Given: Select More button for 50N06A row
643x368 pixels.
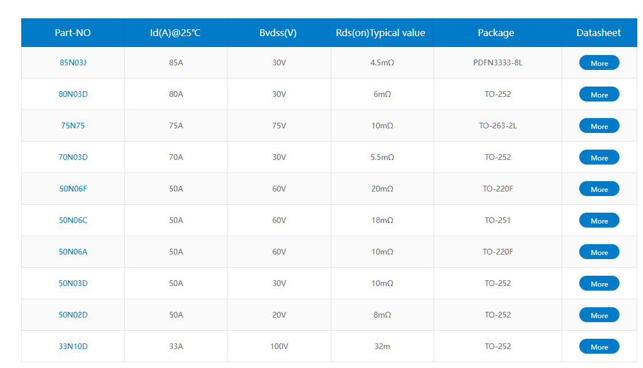Looking at the screenshot, I should pyautogui.click(x=599, y=252).
